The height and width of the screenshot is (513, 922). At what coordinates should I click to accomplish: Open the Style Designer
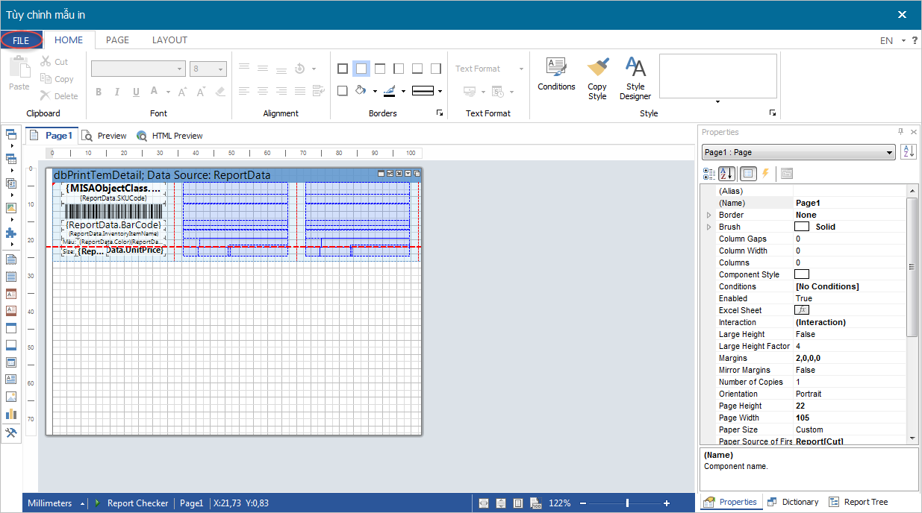[x=635, y=78]
